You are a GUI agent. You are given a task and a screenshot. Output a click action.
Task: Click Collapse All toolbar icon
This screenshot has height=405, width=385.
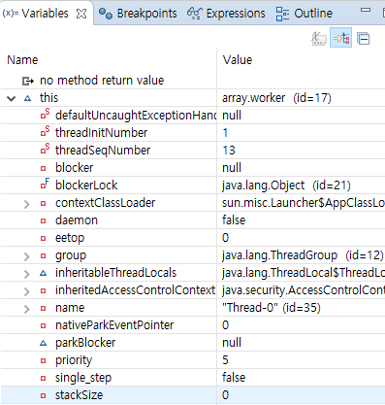pyautogui.click(x=364, y=39)
